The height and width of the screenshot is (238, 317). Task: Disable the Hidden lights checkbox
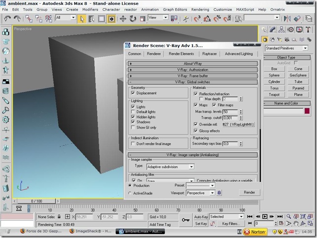coord(133,117)
